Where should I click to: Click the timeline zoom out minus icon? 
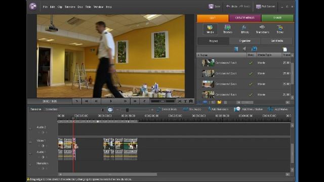point(117,110)
